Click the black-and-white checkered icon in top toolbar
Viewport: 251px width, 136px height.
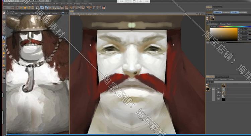click(x=83, y=8)
